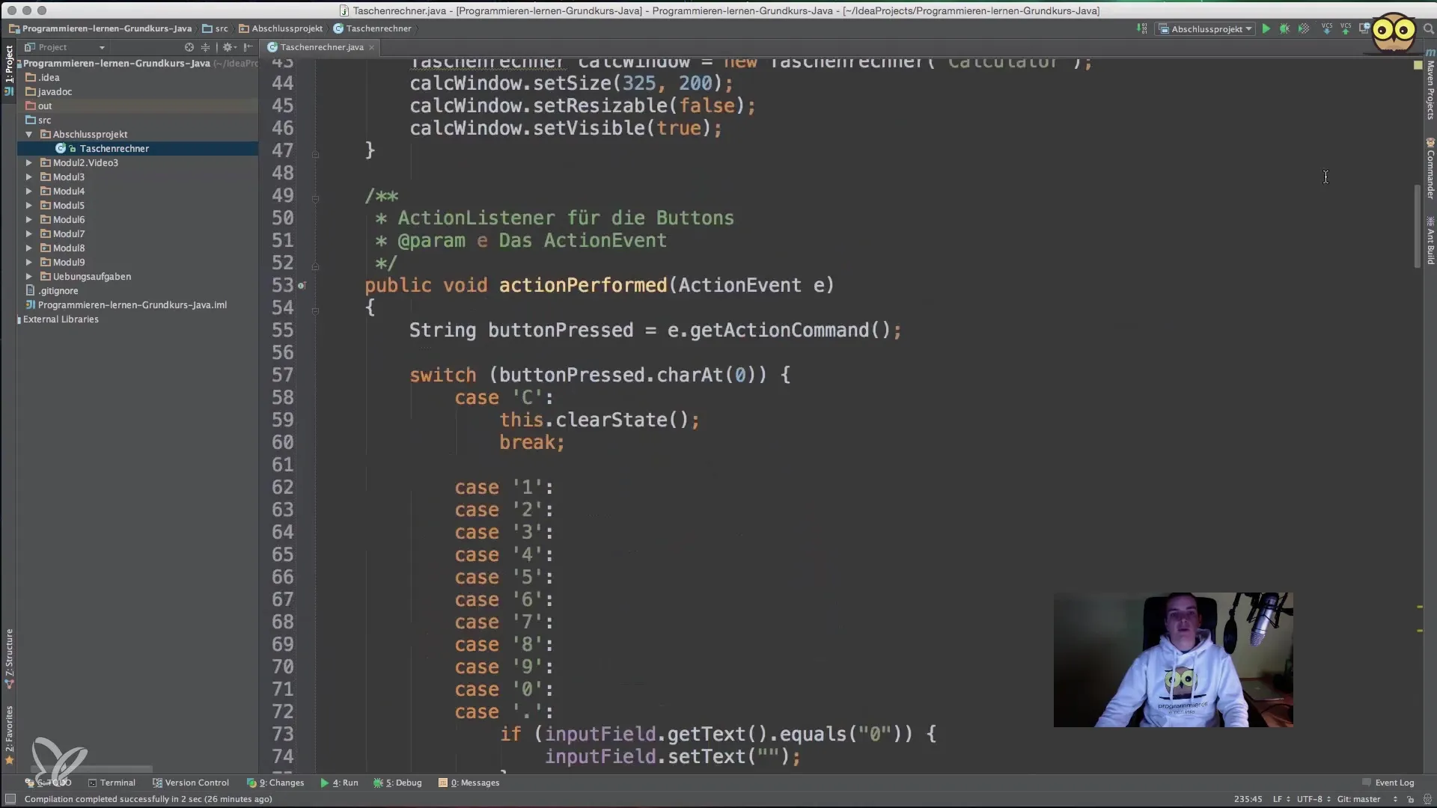Image resolution: width=1437 pixels, height=808 pixels.
Task: Collapse the Abschlussprojekt folder
Action: (28, 135)
